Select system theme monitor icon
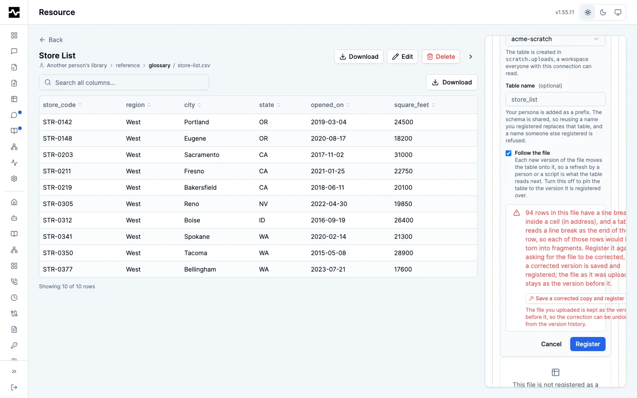 pyautogui.click(x=618, y=12)
